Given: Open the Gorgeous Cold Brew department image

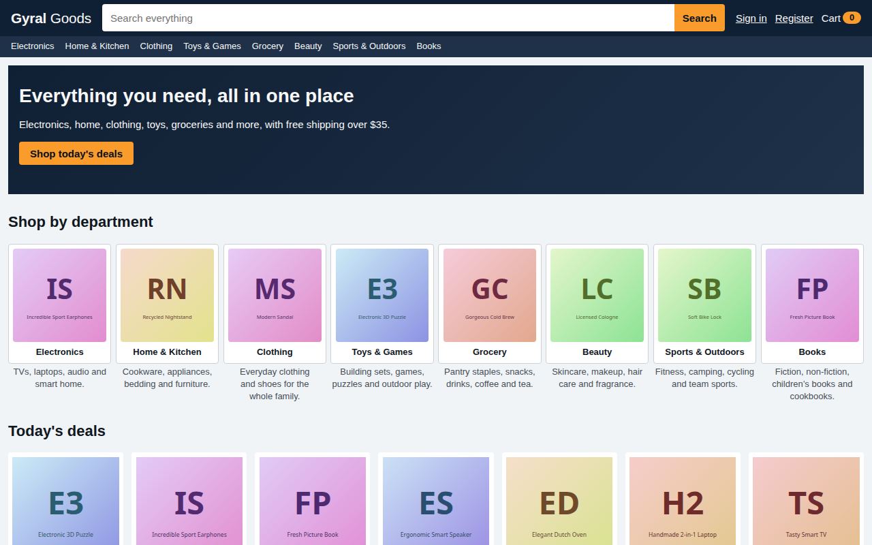Looking at the screenshot, I should tap(490, 295).
